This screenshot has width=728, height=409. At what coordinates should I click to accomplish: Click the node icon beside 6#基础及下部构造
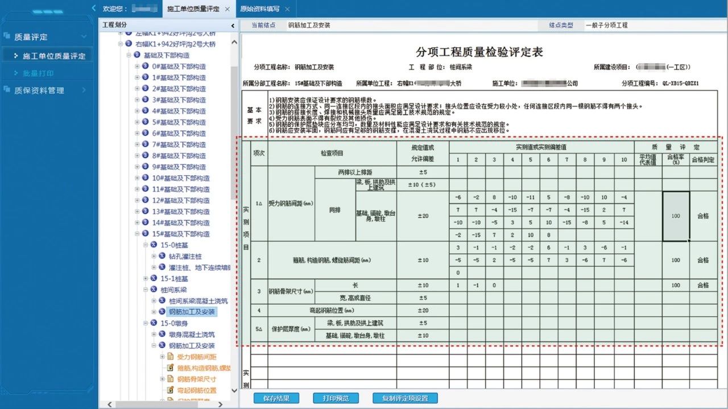[146, 133]
